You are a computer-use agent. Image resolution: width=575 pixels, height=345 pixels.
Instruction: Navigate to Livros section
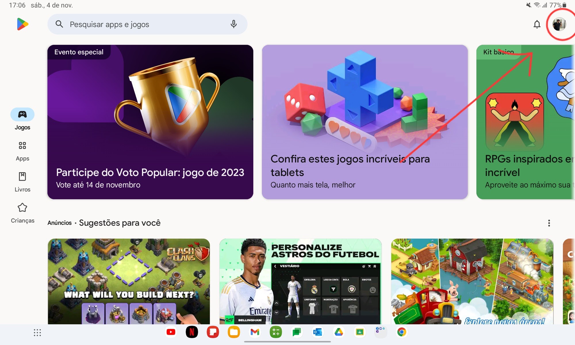point(23,181)
